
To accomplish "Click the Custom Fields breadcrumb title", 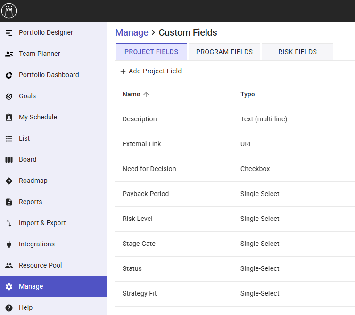I will click(x=188, y=33).
